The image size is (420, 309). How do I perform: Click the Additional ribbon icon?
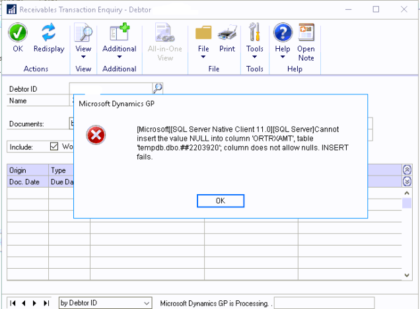click(x=120, y=32)
